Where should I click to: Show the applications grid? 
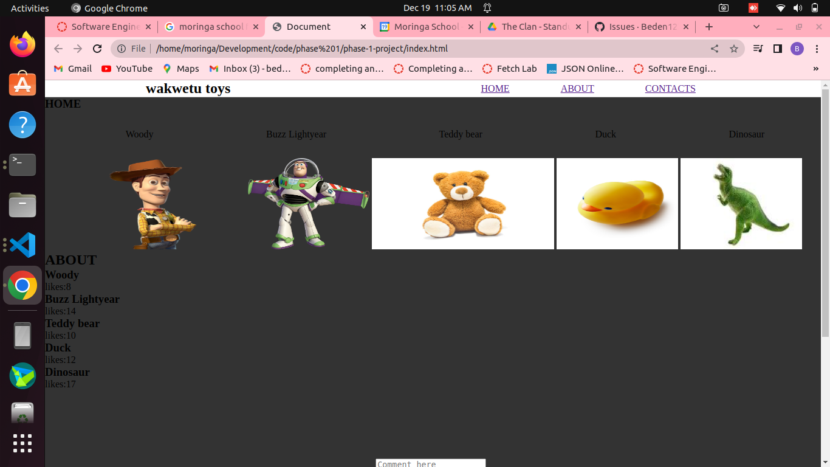point(22,443)
